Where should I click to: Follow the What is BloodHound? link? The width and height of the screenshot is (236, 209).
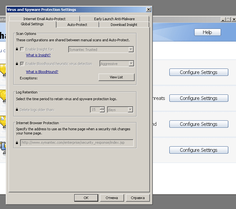point(42,72)
